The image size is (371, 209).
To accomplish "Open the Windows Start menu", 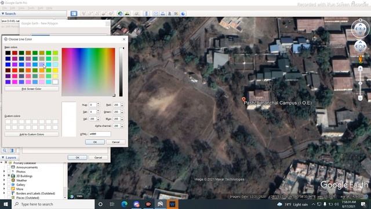I will [6, 204].
